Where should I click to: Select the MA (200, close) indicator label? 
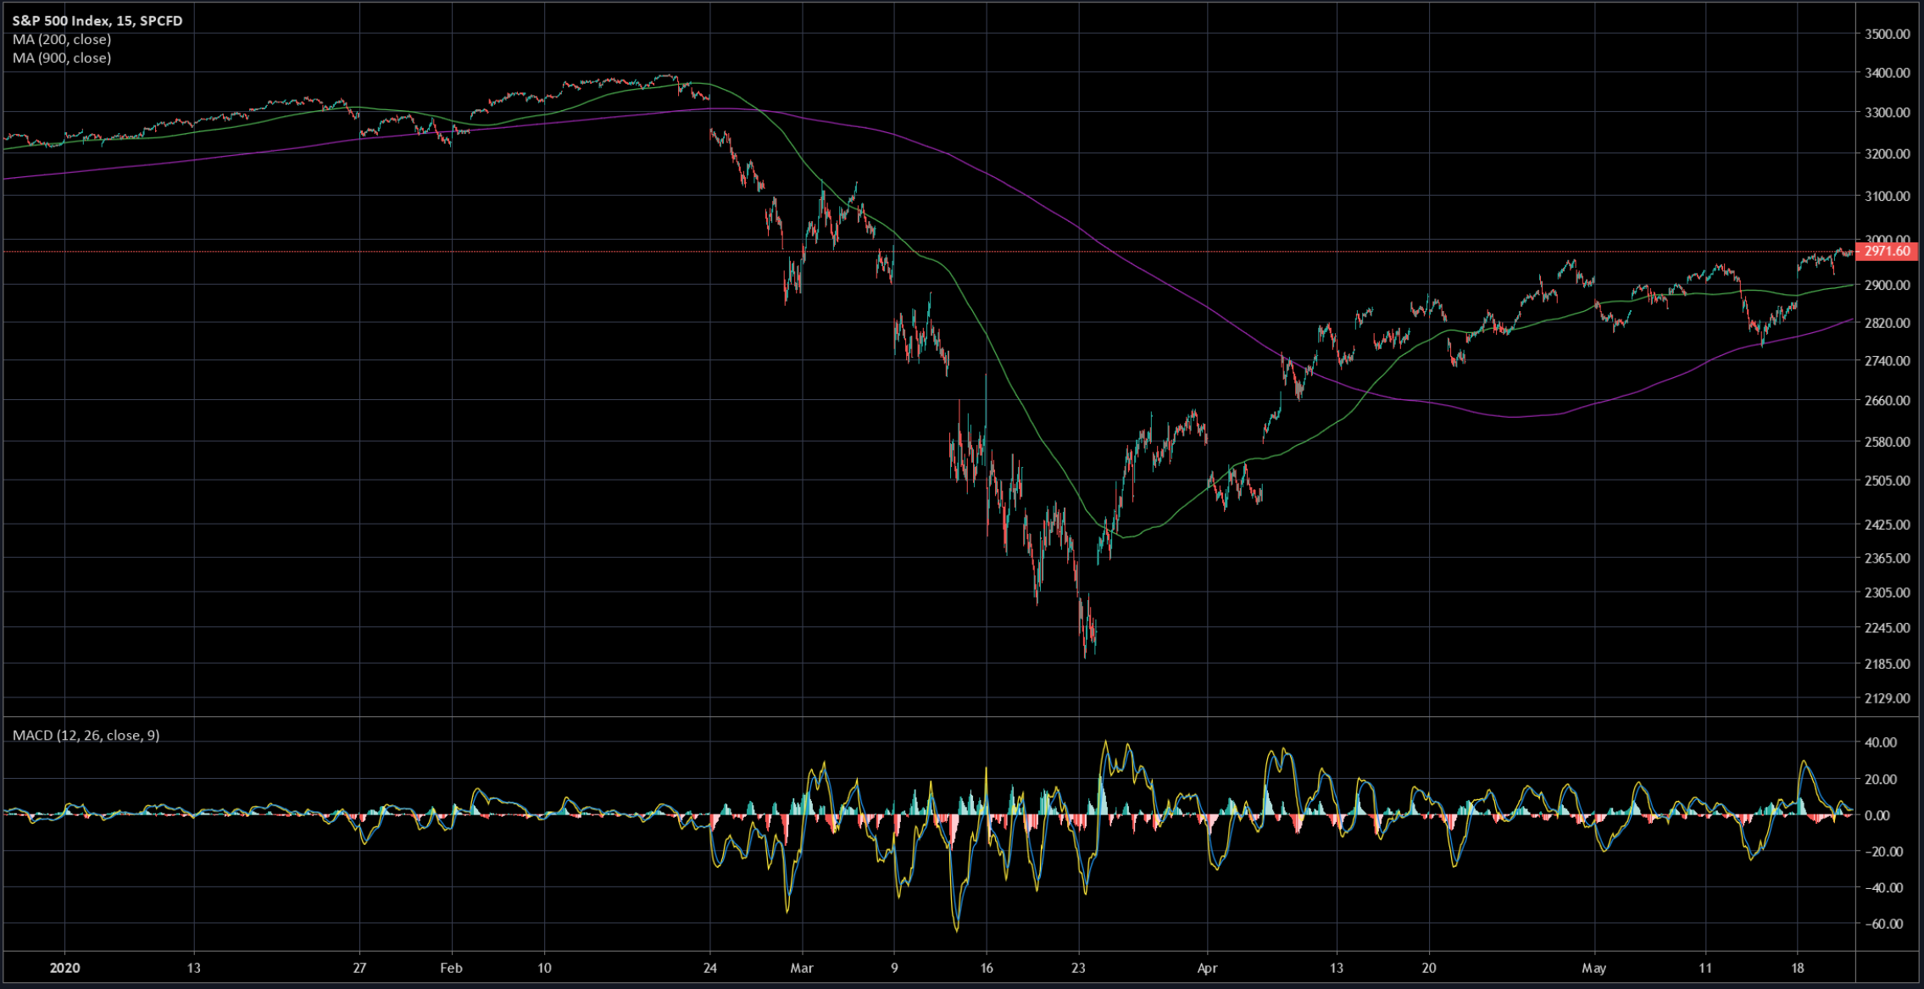62,39
